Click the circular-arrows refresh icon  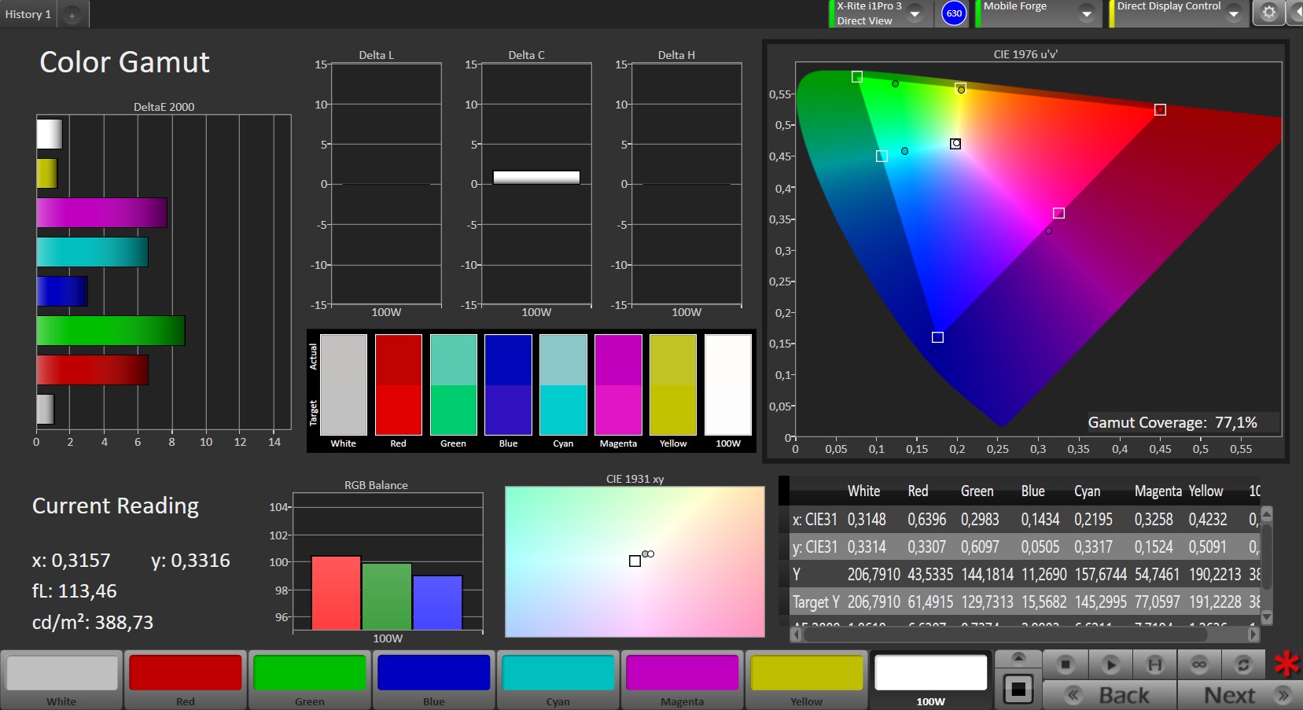1242,664
